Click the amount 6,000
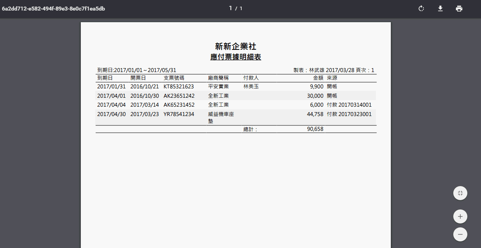Screen dimensions: 481x248 click(x=317, y=105)
